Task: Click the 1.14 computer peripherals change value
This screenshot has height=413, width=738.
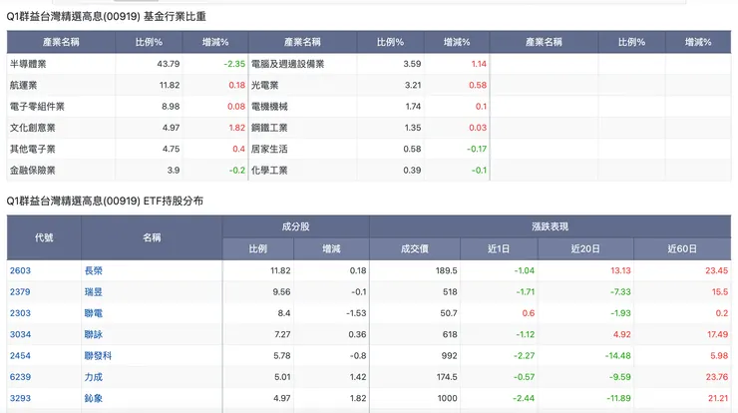Action: pyautogui.click(x=479, y=64)
